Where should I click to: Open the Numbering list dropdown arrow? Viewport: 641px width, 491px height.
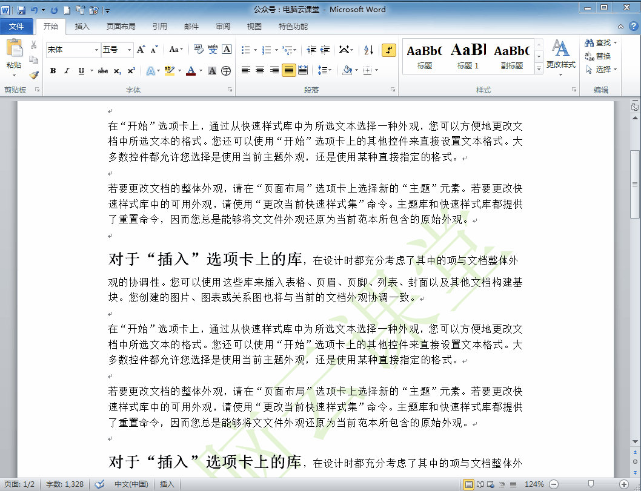point(277,50)
